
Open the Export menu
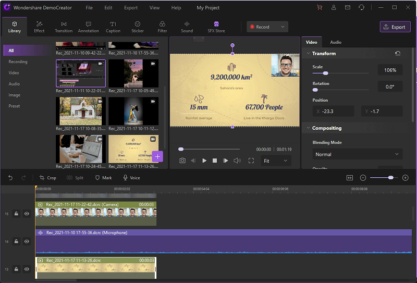(x=131, y=8)
